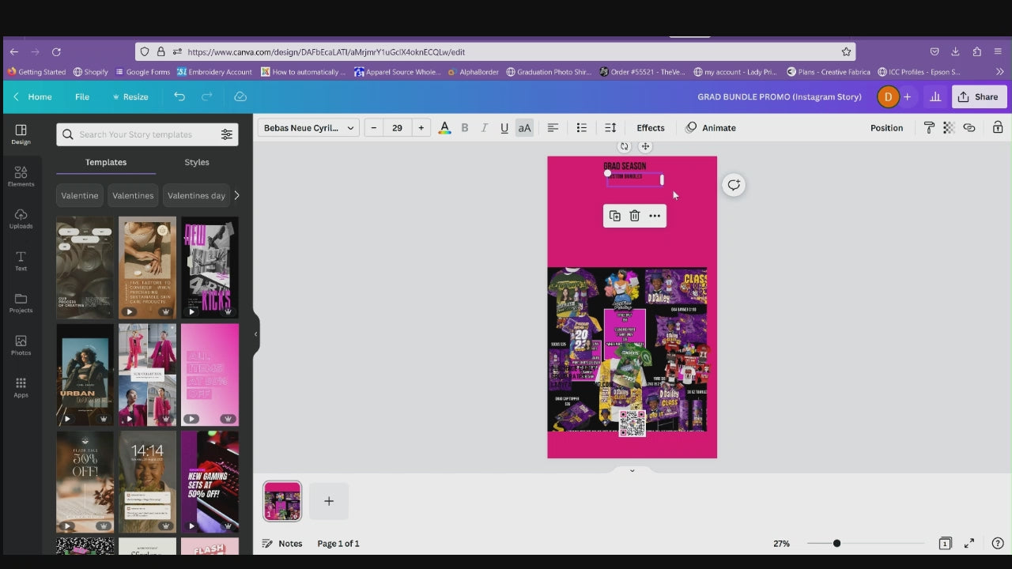Edit the font size value field

click(x=397, y=128)
